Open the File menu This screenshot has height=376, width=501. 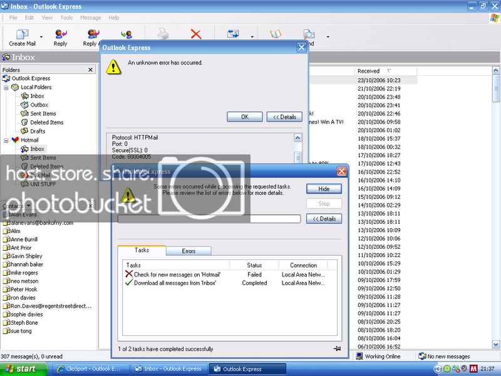pos(13,18)
